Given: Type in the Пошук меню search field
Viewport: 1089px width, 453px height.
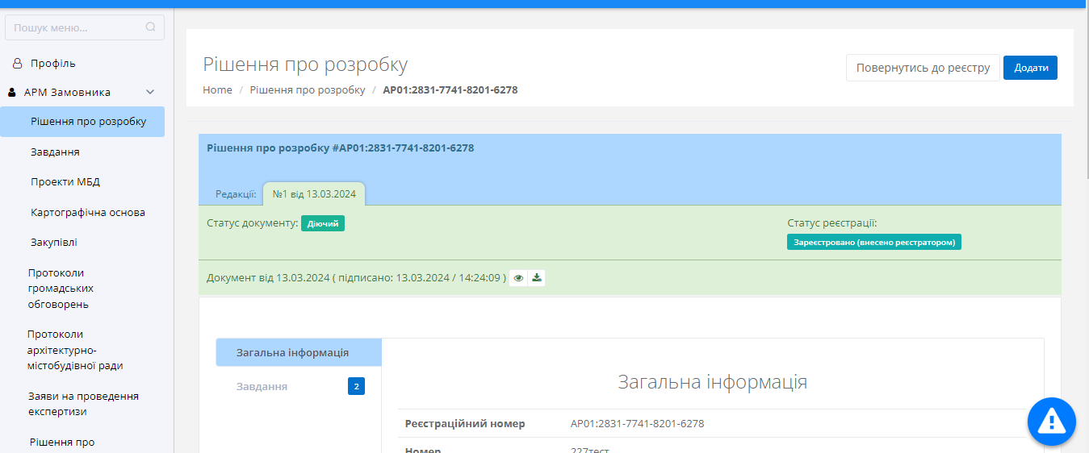Looking at the screenshot, I should 77,27.
